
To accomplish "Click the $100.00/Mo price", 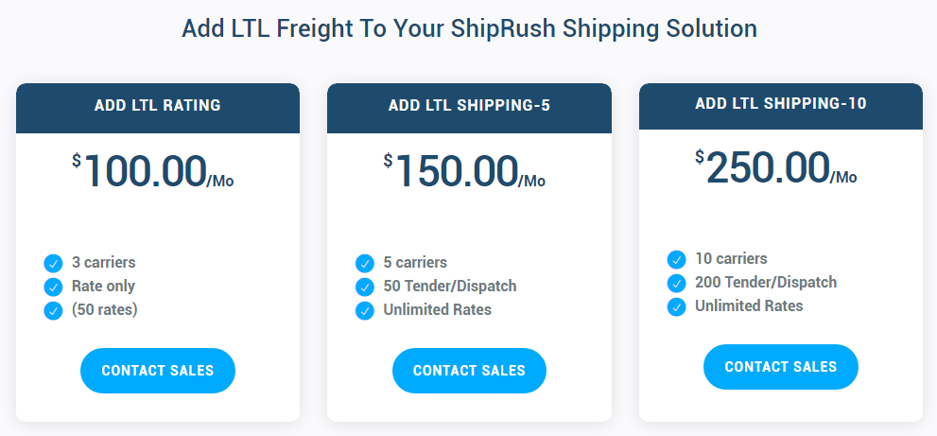I will pyautogui.click(x=153, y=171).
